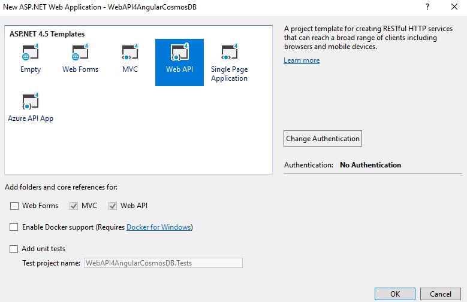Screen dimensions: 467x302
Task: Check the Add unit tests box
Action: coord(14,249)
